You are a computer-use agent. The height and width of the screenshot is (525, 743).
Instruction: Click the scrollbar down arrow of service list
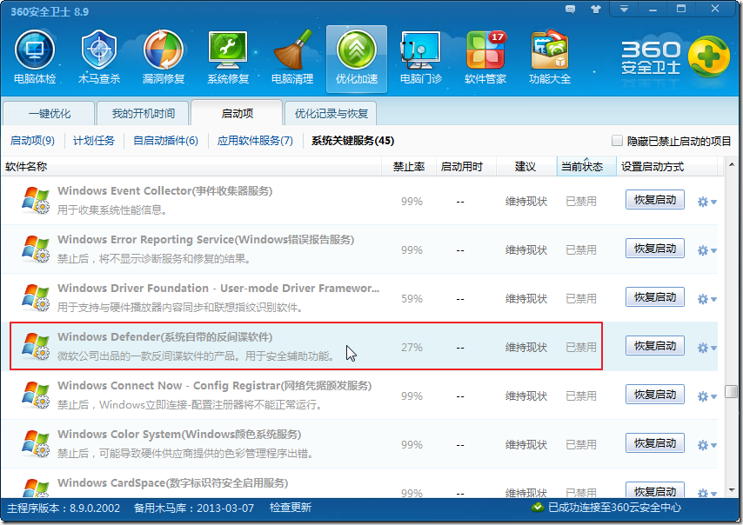(x=731, y=490)
